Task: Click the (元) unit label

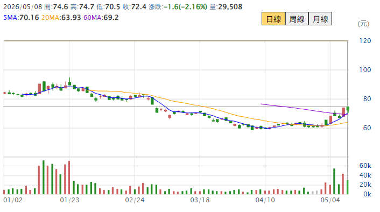Action: 363,24
